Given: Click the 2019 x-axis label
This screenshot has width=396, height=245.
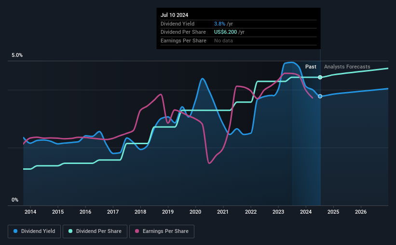Looking at the screenshot, I should click(168, 212).
